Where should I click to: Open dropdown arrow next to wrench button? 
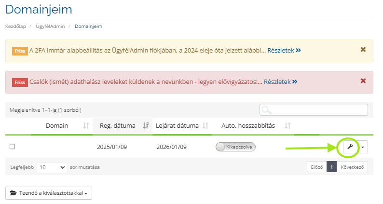363,147
